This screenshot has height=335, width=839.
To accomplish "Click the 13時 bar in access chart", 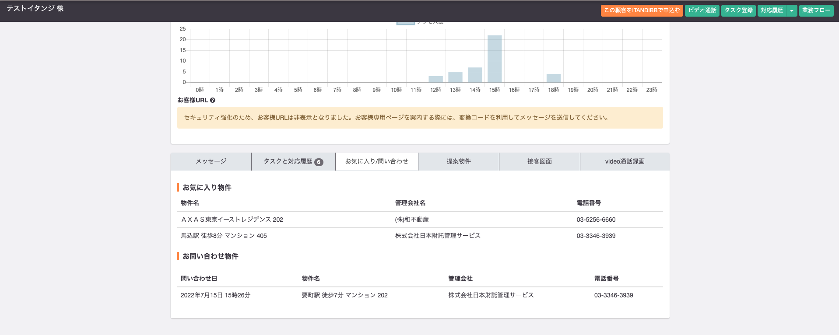I will 455,77.
